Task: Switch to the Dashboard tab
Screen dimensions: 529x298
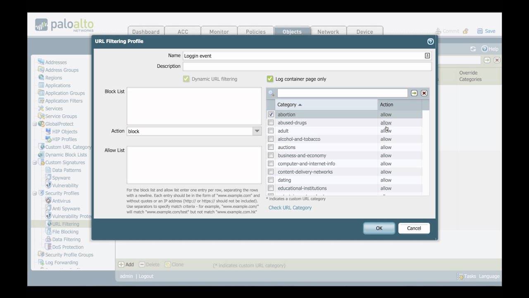Action: click(146, 31)
